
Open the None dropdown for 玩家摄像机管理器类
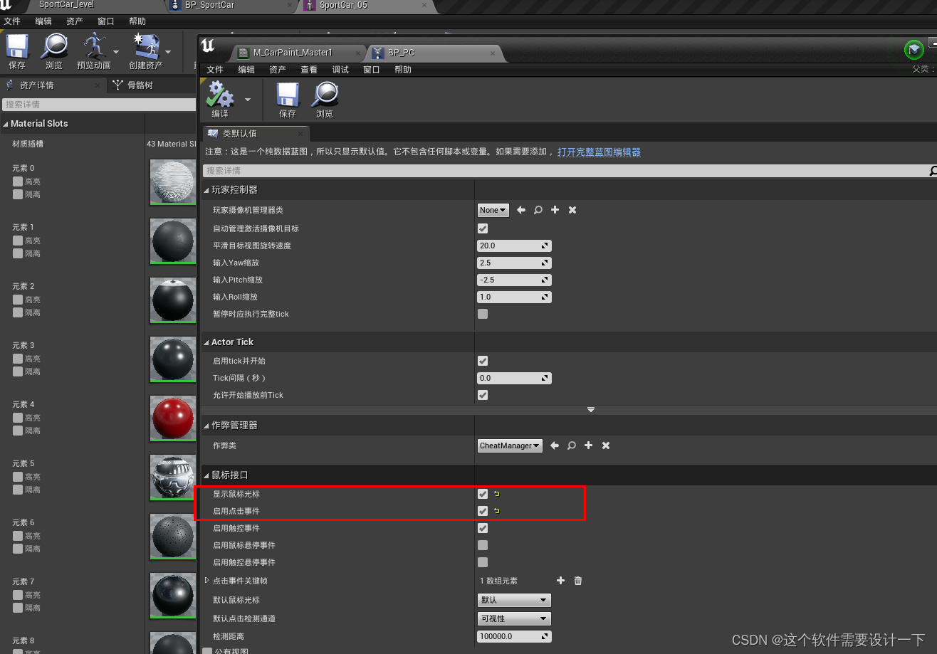pyautogui.click(x=493, y=210)
